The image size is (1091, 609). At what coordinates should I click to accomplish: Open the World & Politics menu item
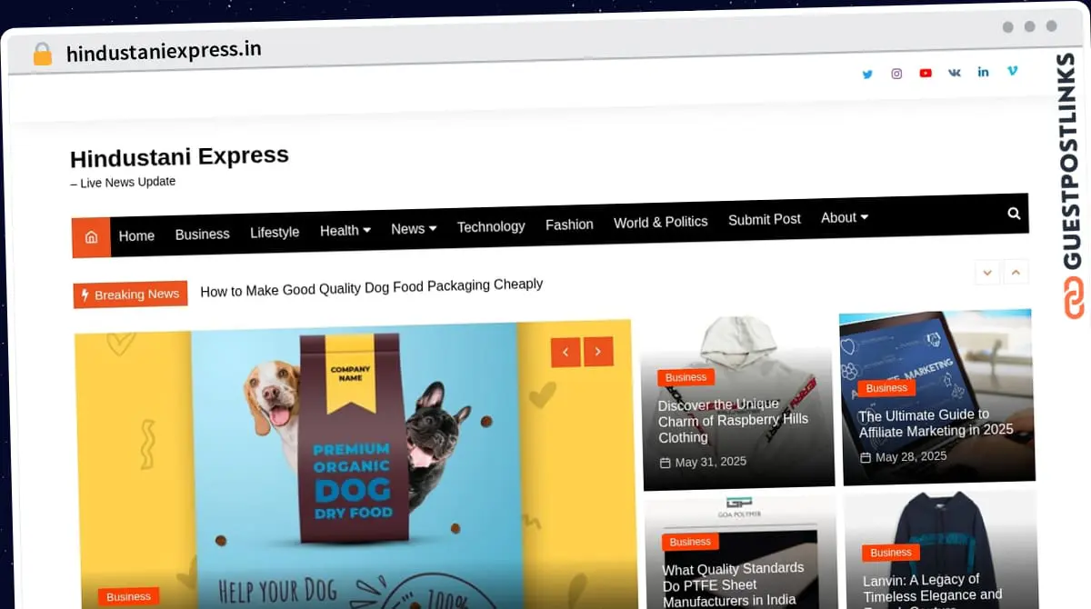661,222
